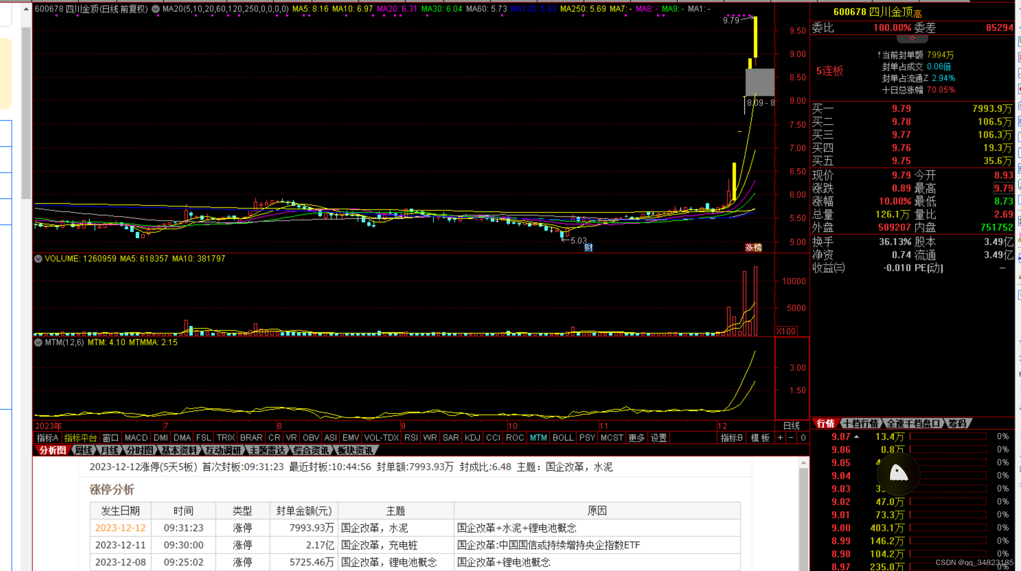Switch the sub-chart to ASI indicator
The image size is (1021, 571).
click(x=331, y=438)
